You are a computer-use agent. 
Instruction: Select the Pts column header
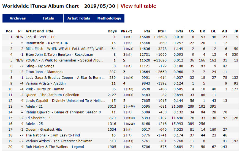coord(147,31)
